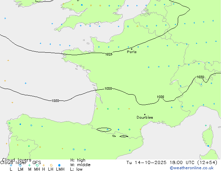This screenshot has height=171, width=221.
Task: Click the Paris city dot marker
Action: click(132, 49)
